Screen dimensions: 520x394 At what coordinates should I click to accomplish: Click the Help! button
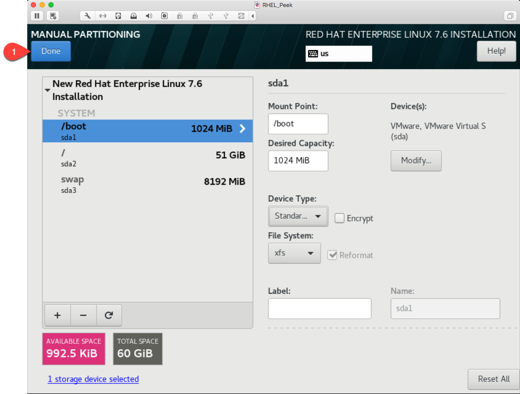[496, 51]
